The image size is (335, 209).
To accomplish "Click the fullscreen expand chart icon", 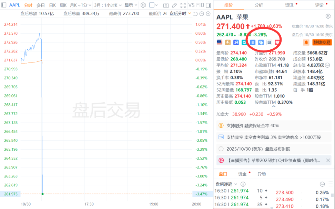I will tap(183, 5).
